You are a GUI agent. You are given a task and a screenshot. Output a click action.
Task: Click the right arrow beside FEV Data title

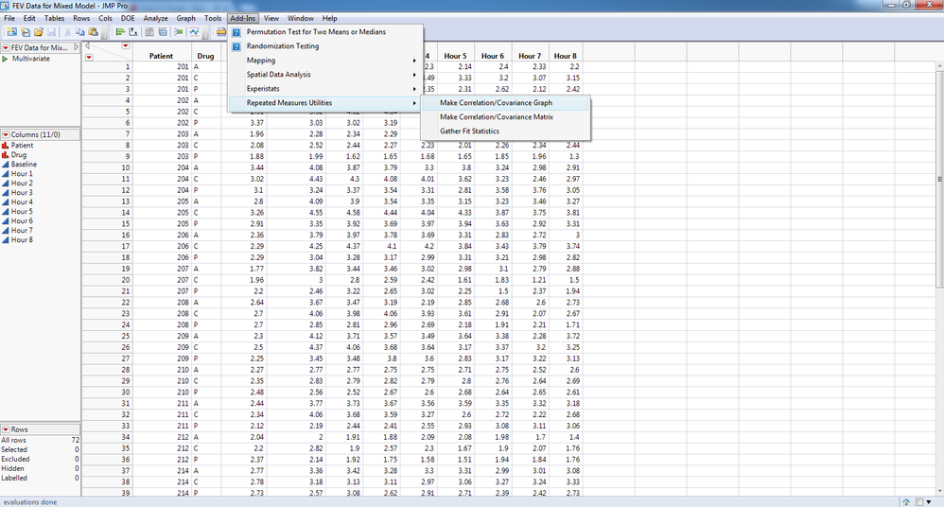[76, 47]
